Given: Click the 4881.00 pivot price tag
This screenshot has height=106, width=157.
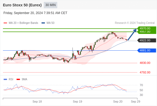Looking at the screenshot, I should (x=147, y=50).
